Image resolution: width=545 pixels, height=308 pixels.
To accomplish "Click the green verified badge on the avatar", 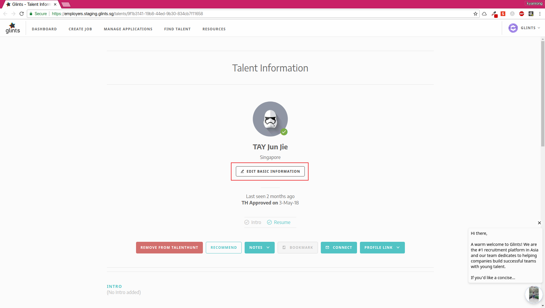I will coord(284,132).
